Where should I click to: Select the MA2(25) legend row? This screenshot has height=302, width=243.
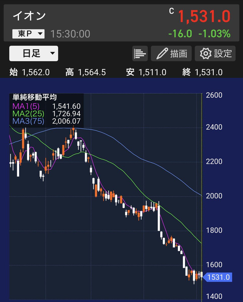(46, 114)
